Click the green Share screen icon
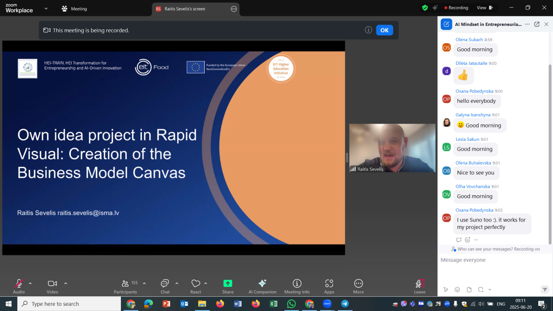Viewport: 553px width, 311px height. pyautogui.click(x=228, y=283)
